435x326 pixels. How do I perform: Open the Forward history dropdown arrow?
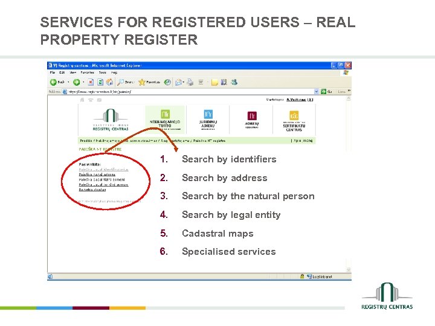click(x=83, y=82)
